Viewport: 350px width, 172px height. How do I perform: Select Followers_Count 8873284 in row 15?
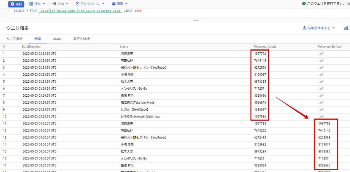pyautogui.click(x=260, y=151)
